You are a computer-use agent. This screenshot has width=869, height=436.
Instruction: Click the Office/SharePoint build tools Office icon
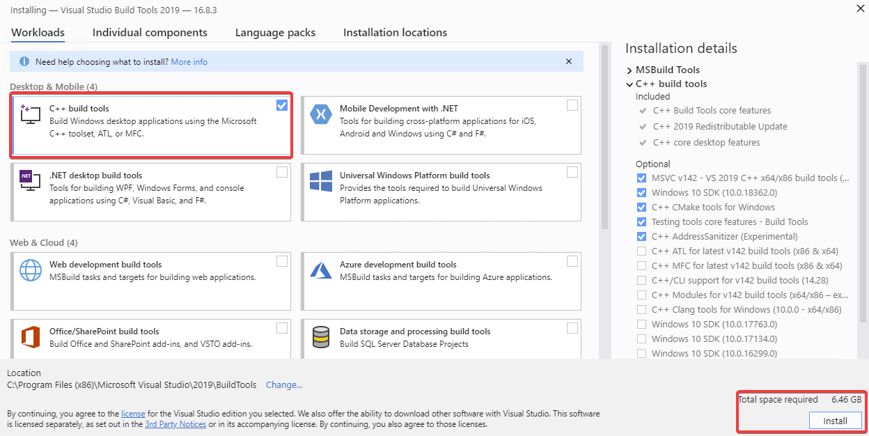click(x=30, y=337)
